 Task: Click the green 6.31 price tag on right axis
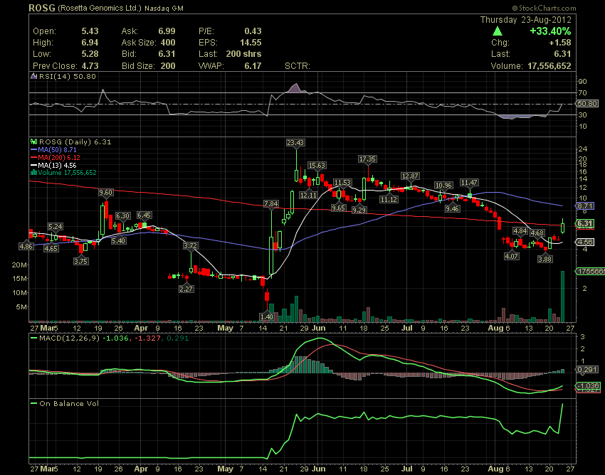[585, 223]
